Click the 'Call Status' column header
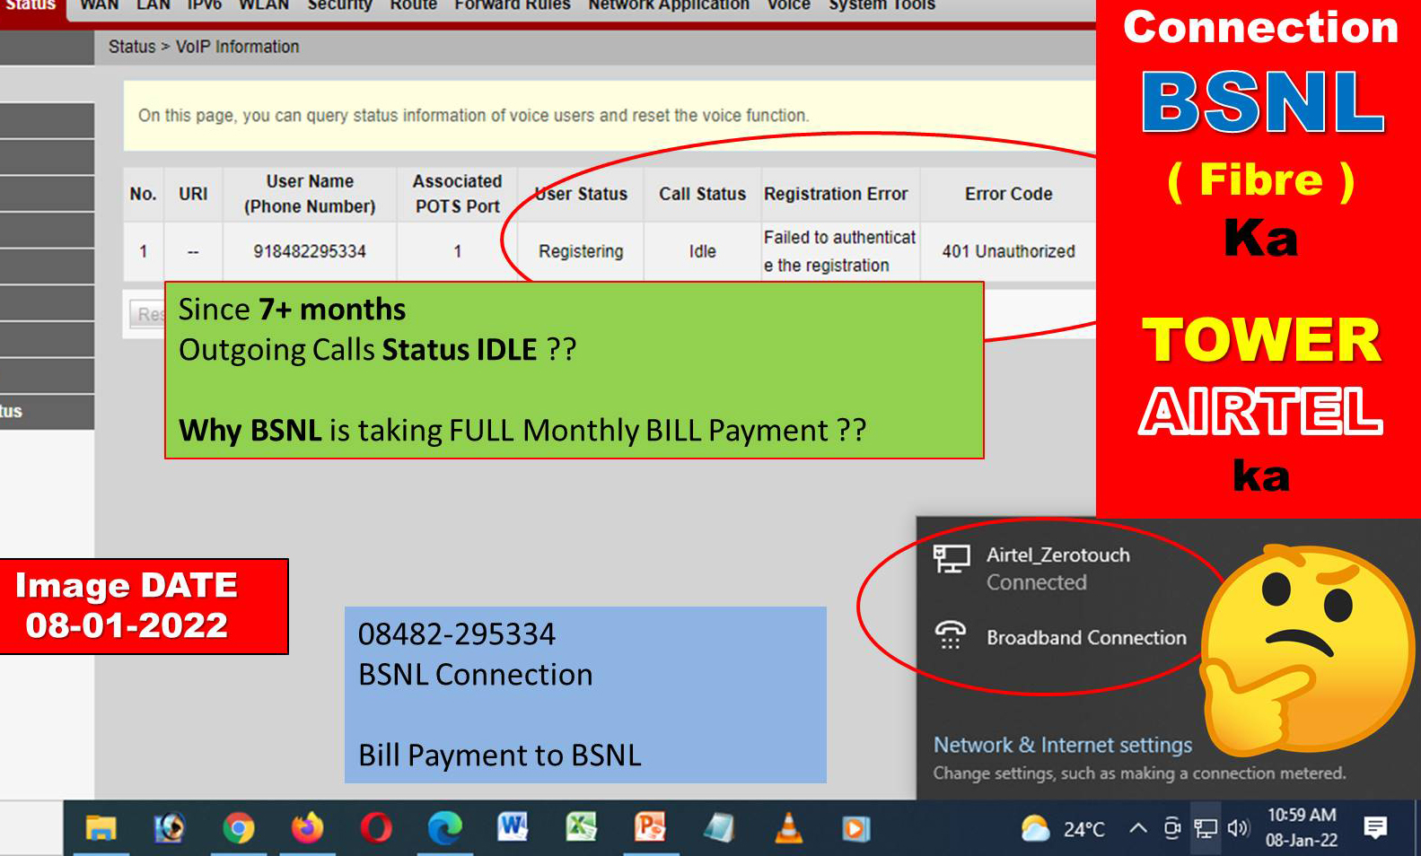 click(703, 194)
